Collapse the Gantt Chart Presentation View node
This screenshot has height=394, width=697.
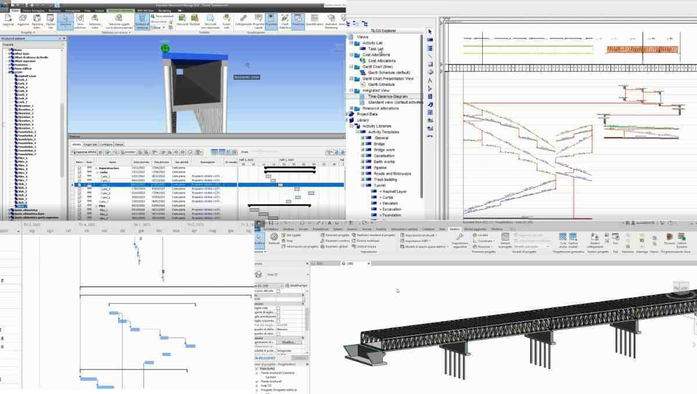tap(351, 78)
